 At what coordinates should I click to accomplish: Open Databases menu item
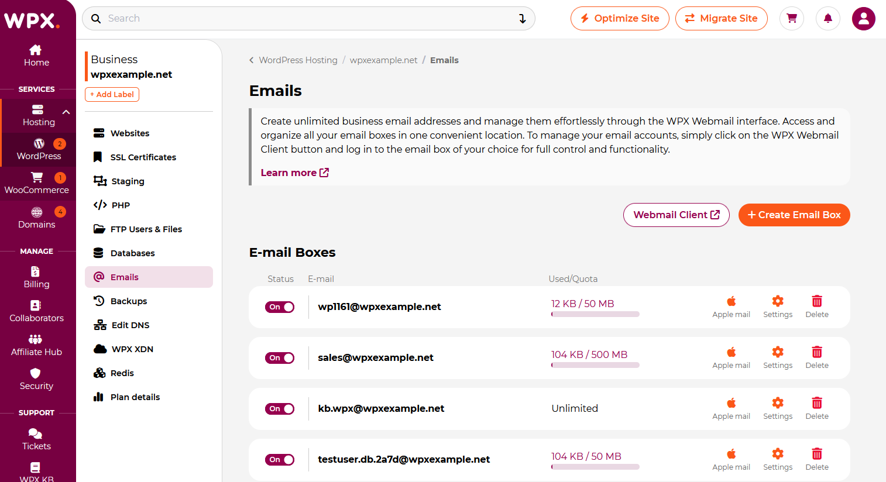point(149,253)
